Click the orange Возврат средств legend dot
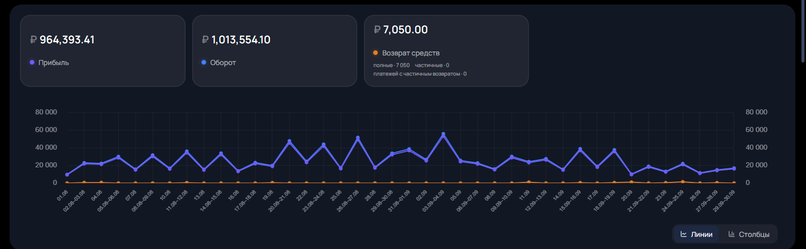This screenshot has height=249, width=806. [375, 52]
